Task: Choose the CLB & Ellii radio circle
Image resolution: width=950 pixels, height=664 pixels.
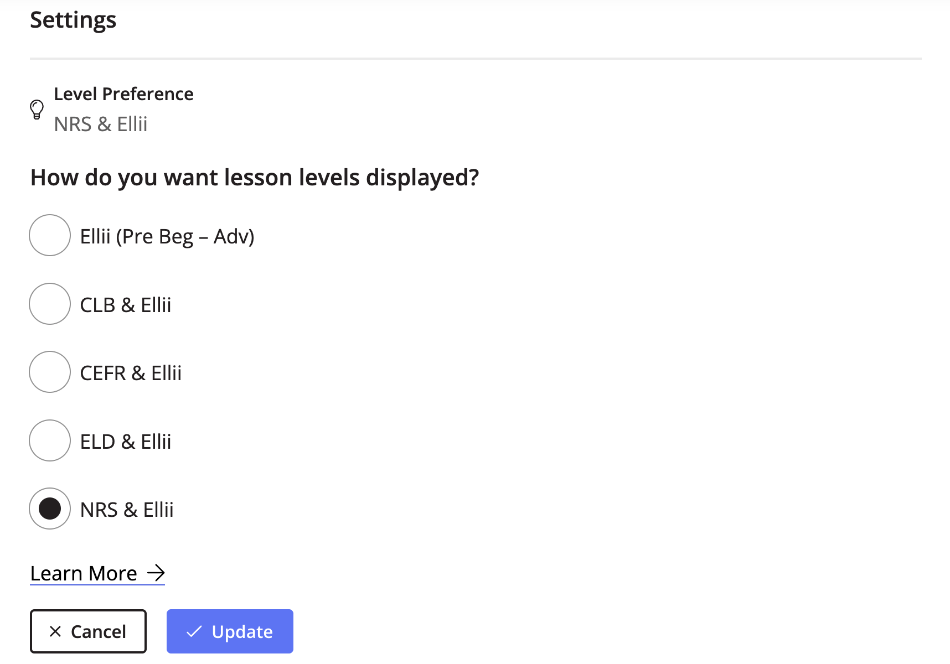Action: tap(50, 304)
